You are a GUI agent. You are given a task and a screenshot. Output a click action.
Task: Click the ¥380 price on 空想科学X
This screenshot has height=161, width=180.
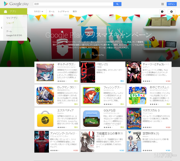[x=168, y=150]
